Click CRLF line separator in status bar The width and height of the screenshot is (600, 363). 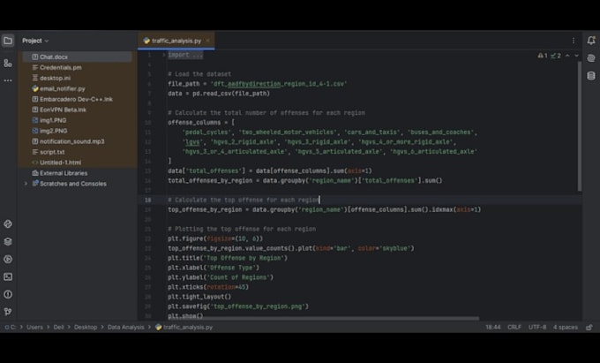pos(514,327)
